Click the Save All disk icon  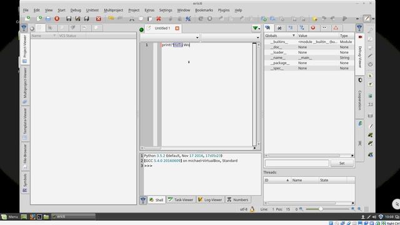click(86, 19)
